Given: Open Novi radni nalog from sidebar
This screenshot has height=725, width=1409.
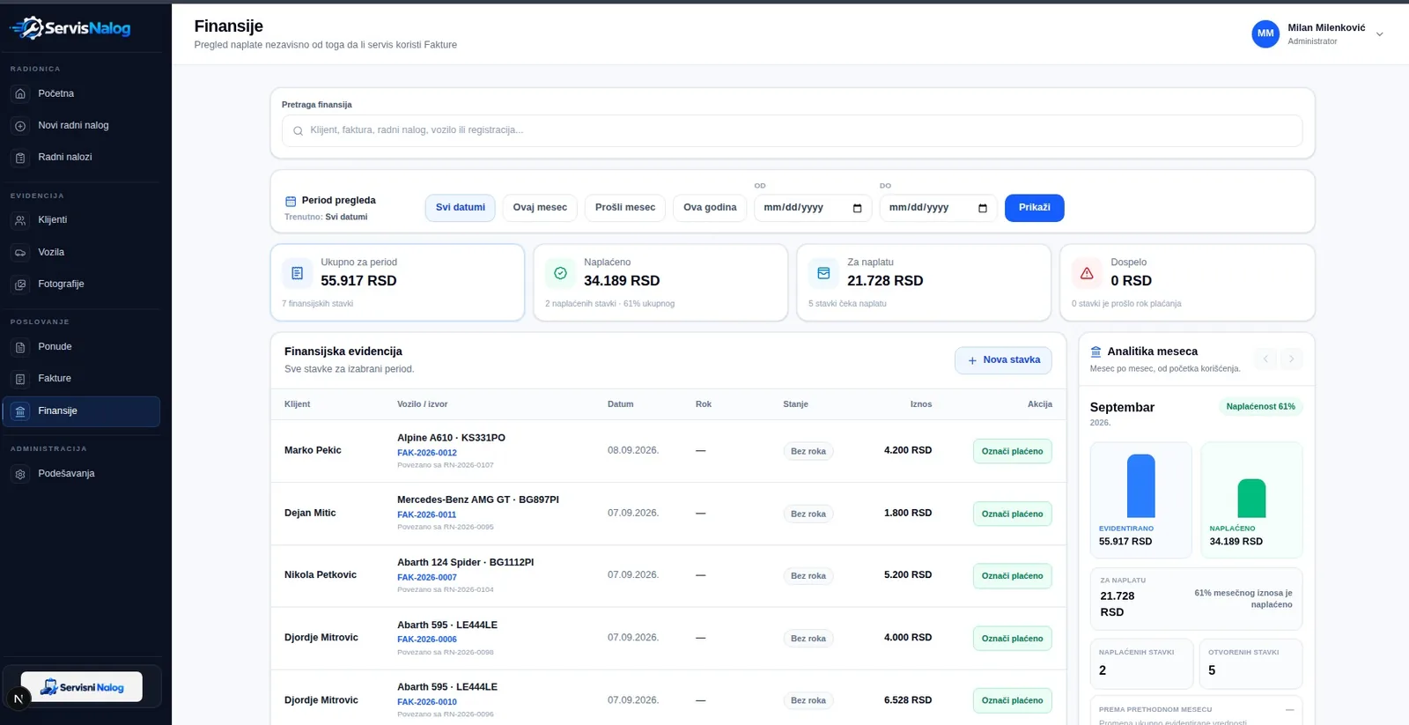Looking at the screenshot, I should point(82,126).
